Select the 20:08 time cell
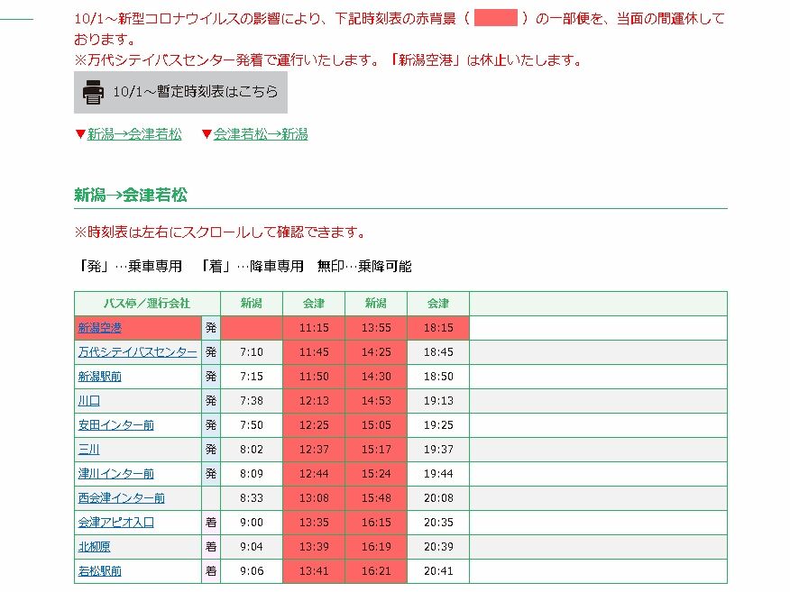The width and height of the screenshot is (790, 592). [x=438, y=498]
